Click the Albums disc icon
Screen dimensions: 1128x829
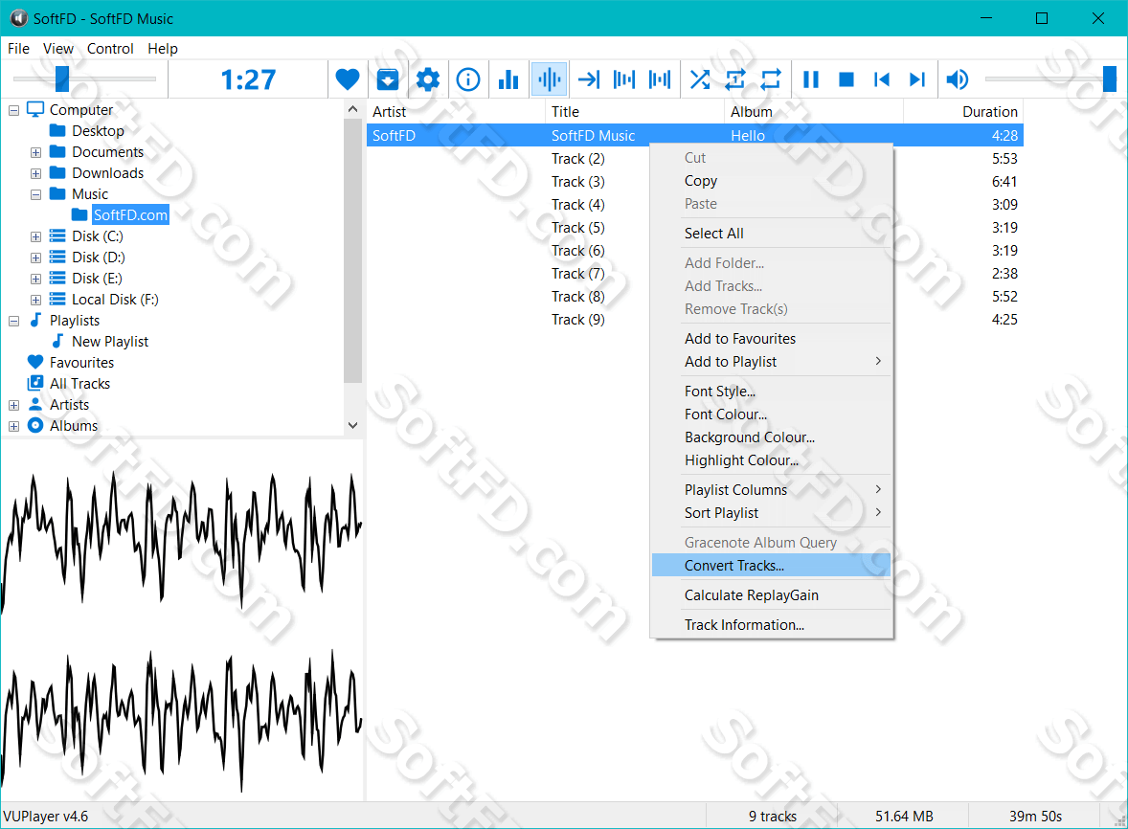click(35, 425)
